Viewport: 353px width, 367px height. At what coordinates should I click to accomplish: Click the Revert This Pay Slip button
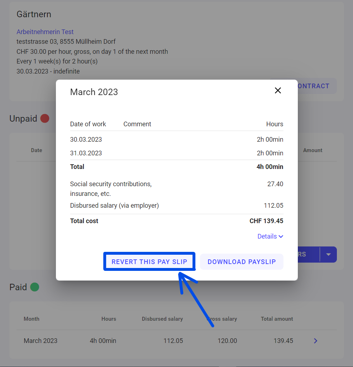click(x=149, y=262)
